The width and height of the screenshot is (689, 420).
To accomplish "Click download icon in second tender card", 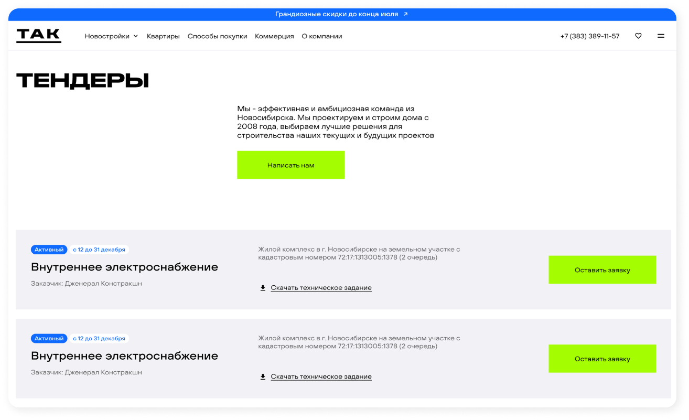I will tap(263, 376).
